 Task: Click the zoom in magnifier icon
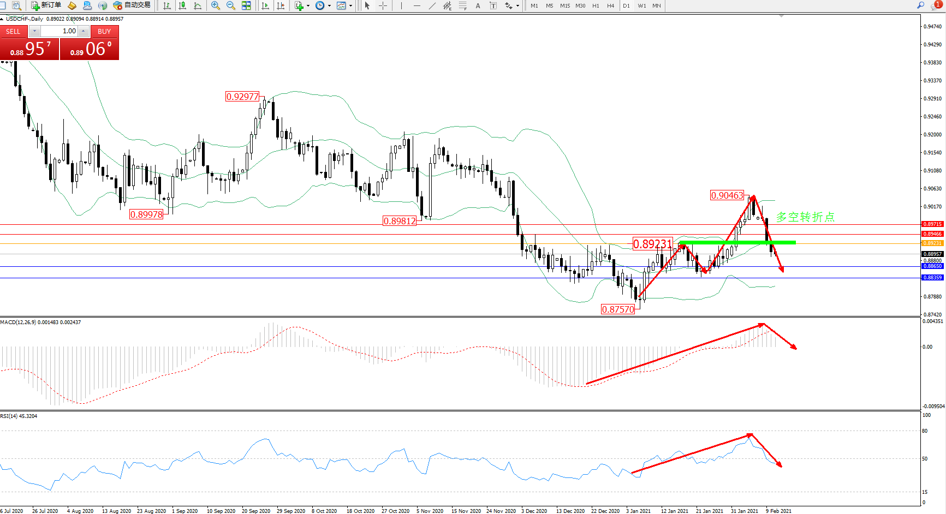click(216, 5)
